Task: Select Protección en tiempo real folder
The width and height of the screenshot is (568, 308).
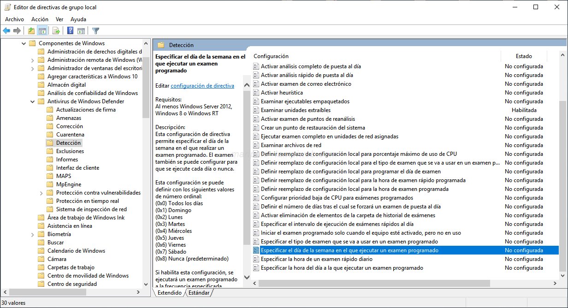Action: click(x=88, y=201)
